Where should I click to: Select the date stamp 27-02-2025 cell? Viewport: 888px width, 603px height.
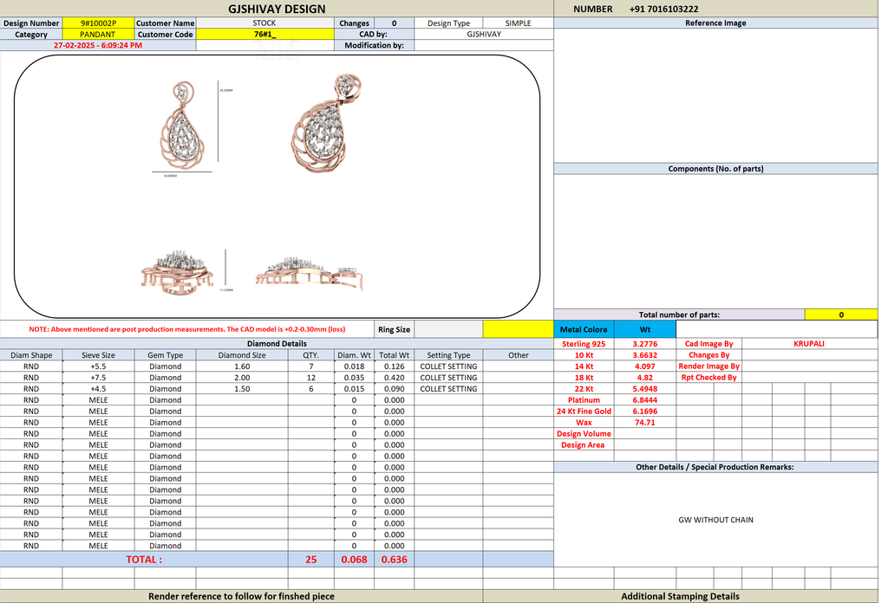click(98, 45)
